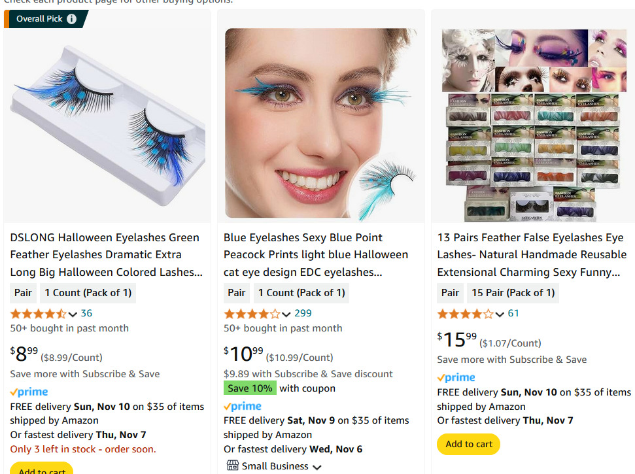Click star rating of DSLONG eyelashes
Viewport: 635px width, 474px height.
[x=38, y=314]
